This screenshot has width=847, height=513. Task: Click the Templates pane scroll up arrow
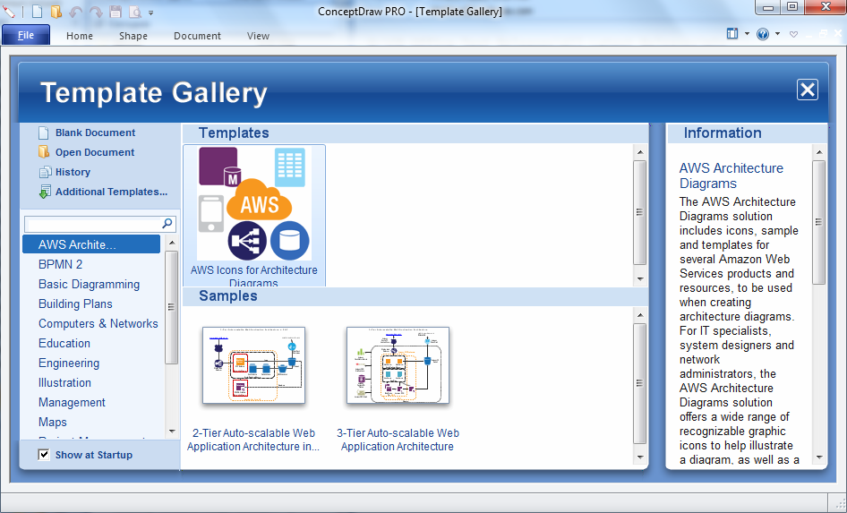640,152
